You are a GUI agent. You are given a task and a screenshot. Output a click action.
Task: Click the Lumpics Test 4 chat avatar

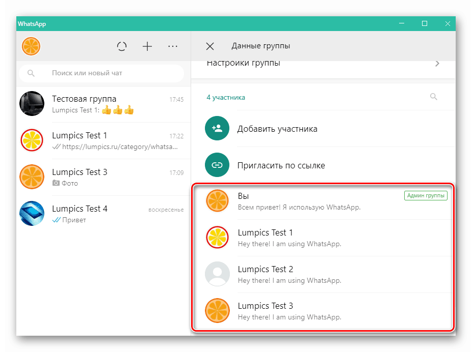click(x=32, y=213)
